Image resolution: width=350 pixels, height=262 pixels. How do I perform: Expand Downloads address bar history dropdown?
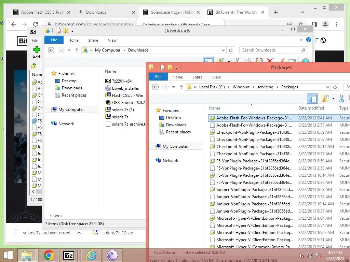223,50
